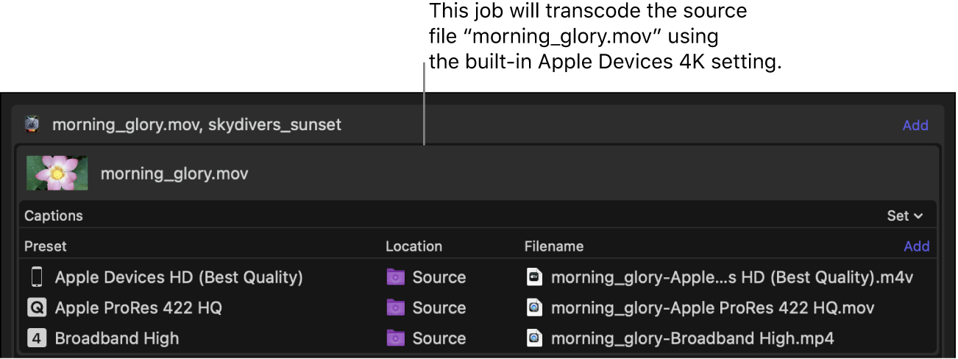Click the m4v file icon in Filename column
This screenshot has width=958, height=359.
(x=535, y=277)
